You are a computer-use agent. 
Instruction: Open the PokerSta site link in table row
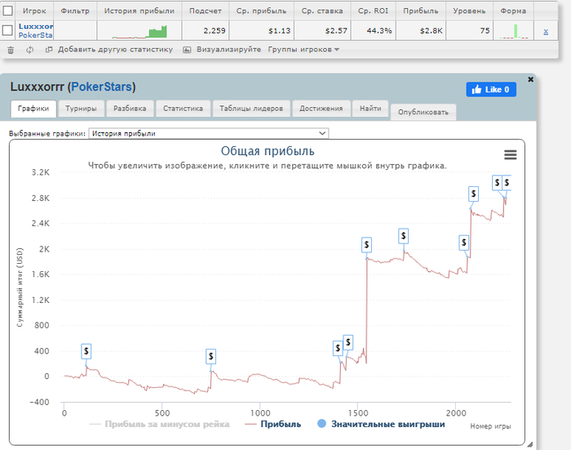pos(35,35)
